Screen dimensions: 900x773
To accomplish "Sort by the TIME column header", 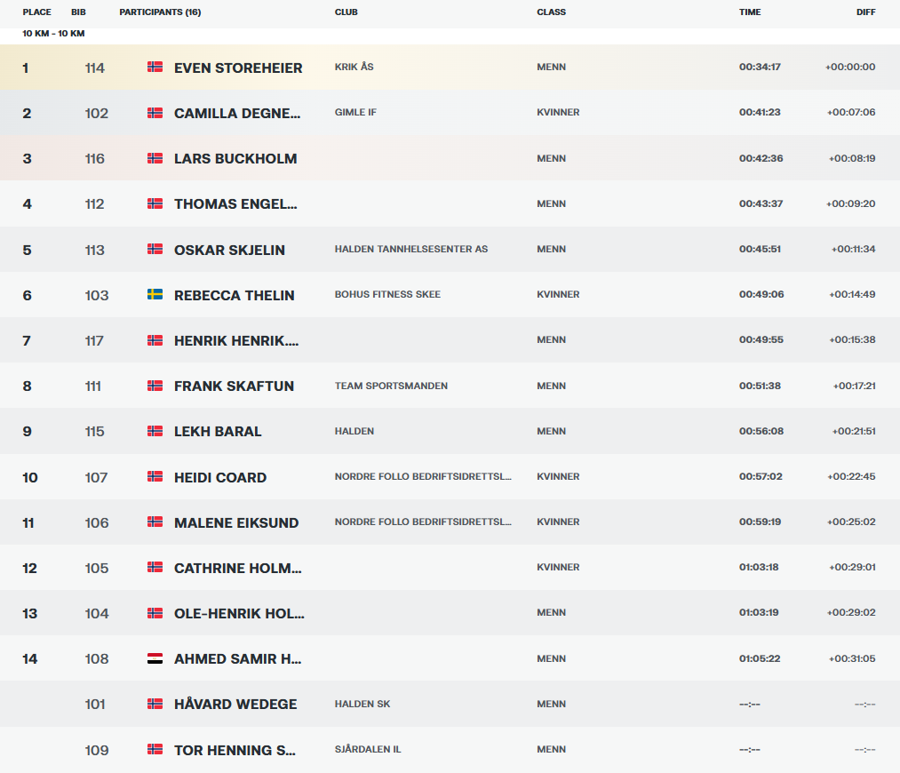I will 750,12.
